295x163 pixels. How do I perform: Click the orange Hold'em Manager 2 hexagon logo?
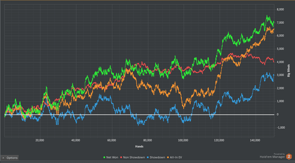point(289,156)
